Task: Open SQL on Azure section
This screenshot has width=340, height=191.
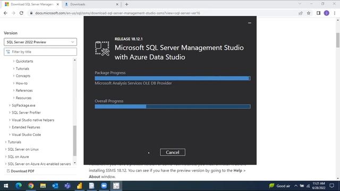Action: (18, 157)
